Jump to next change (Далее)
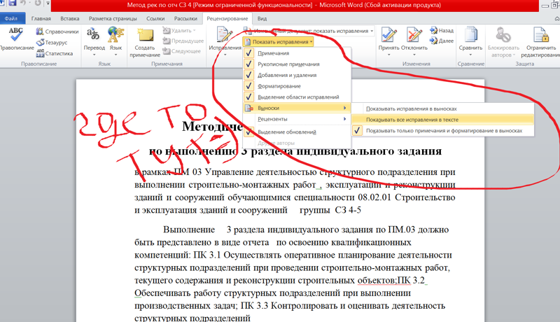The width and height of the screenshot is (560, 322). click(x=442, y=41)
